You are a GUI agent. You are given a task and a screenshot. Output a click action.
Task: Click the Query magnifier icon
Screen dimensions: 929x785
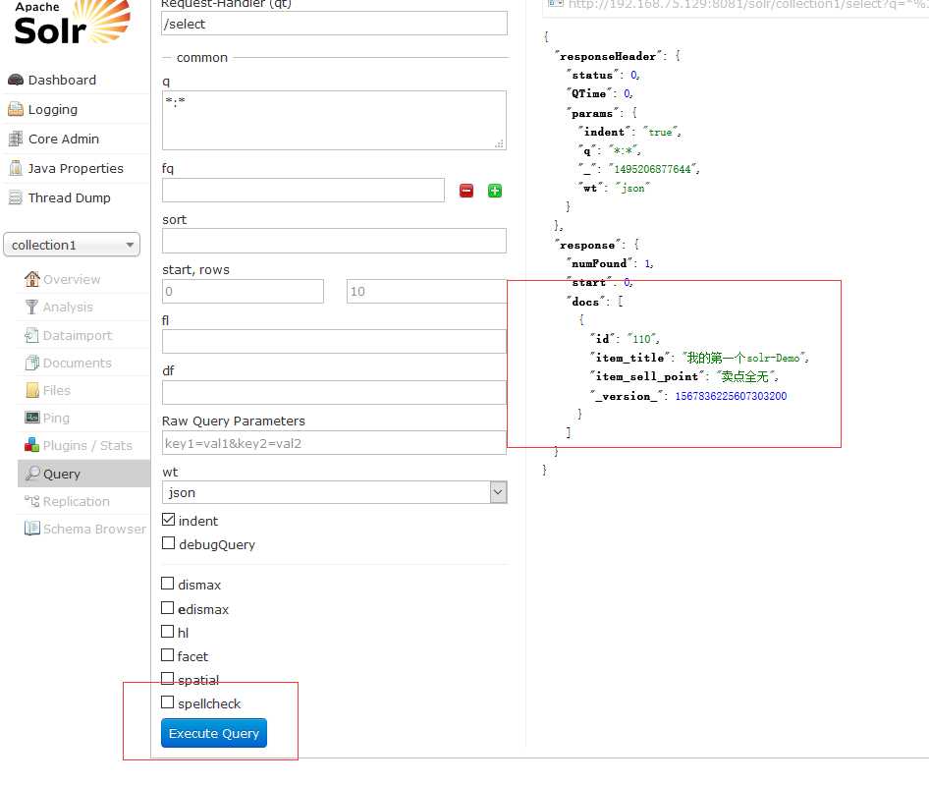pos(32,474)
